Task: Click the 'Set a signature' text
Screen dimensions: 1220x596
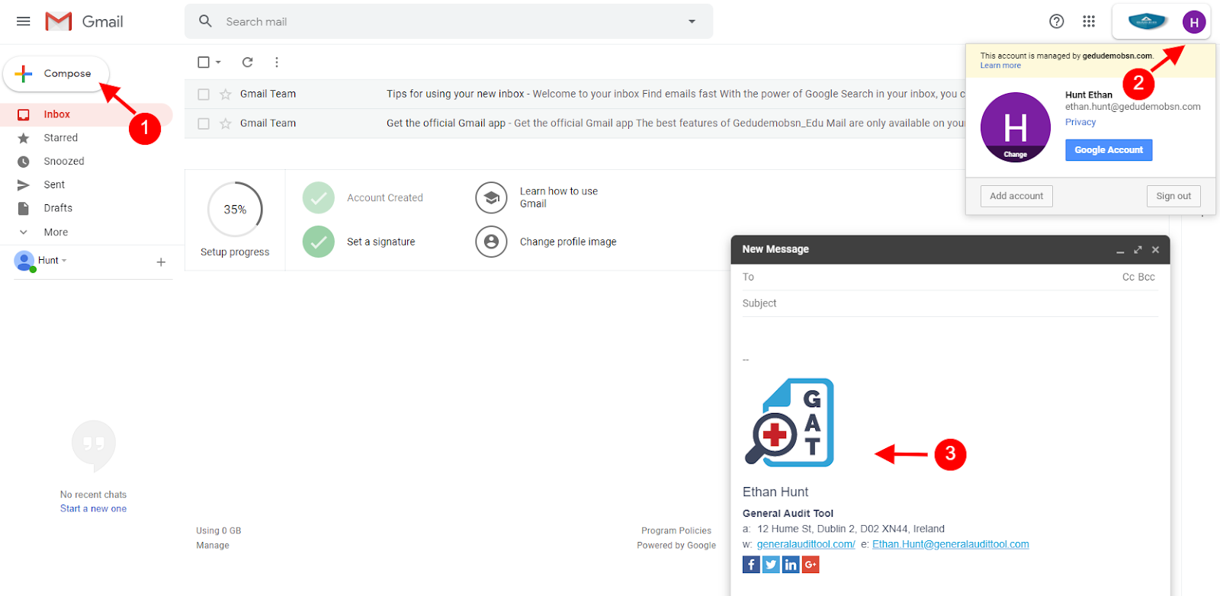Action: click(x=381, y=242)
